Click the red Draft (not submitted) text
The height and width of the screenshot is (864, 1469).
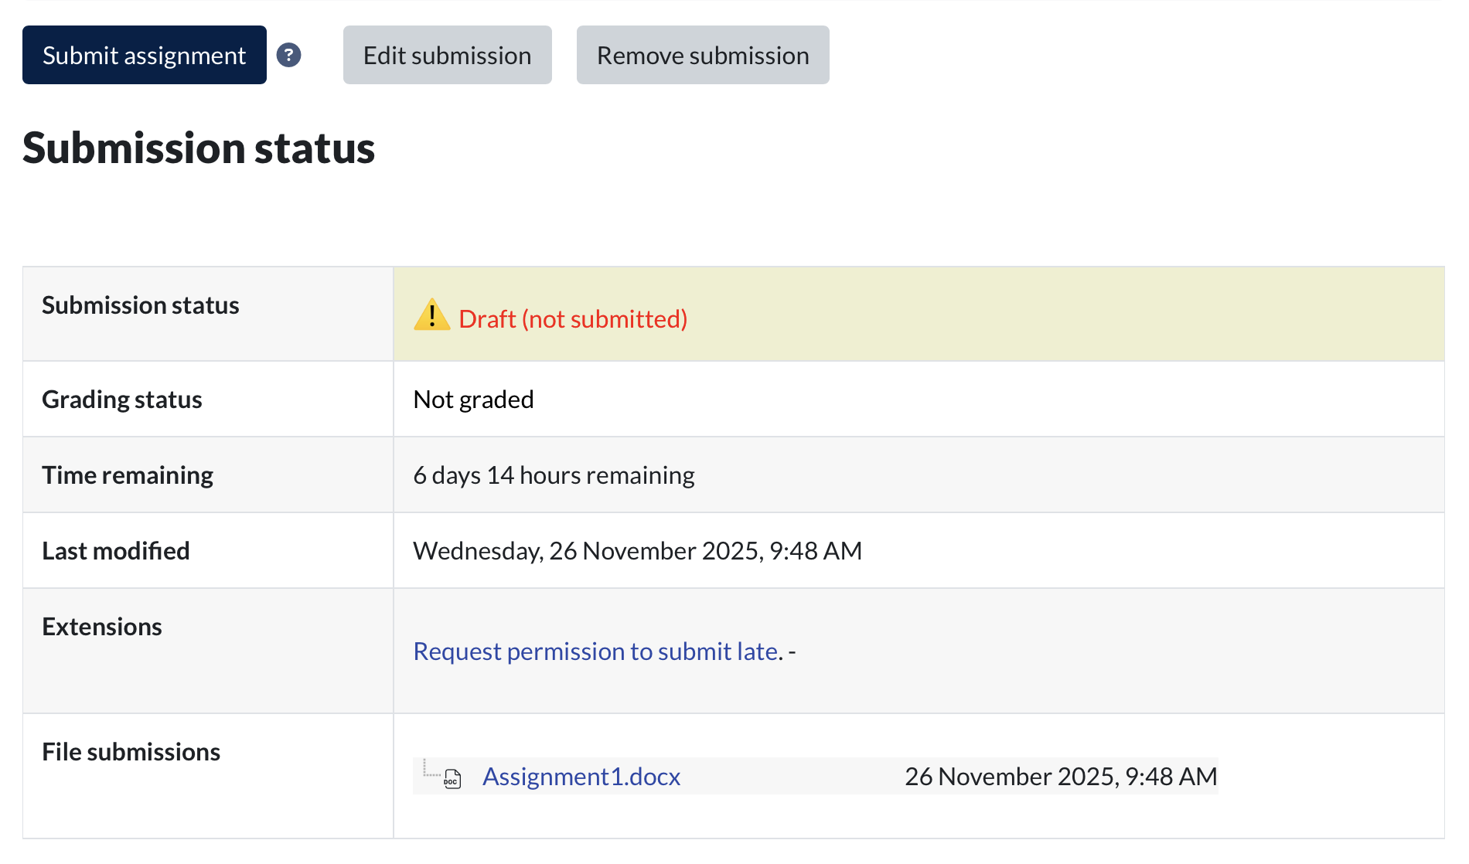572,318
